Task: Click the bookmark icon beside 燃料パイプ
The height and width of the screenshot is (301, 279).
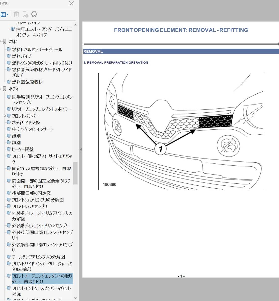Action: (x=9, y=56)
